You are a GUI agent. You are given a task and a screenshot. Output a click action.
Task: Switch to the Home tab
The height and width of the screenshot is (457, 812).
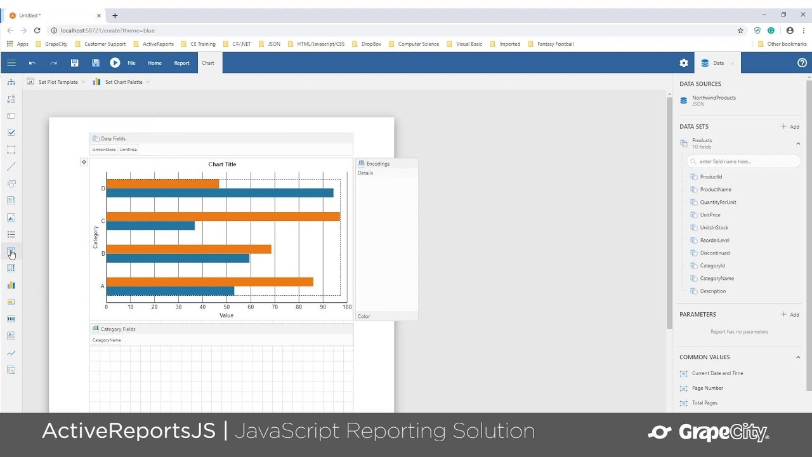(155, 63)
